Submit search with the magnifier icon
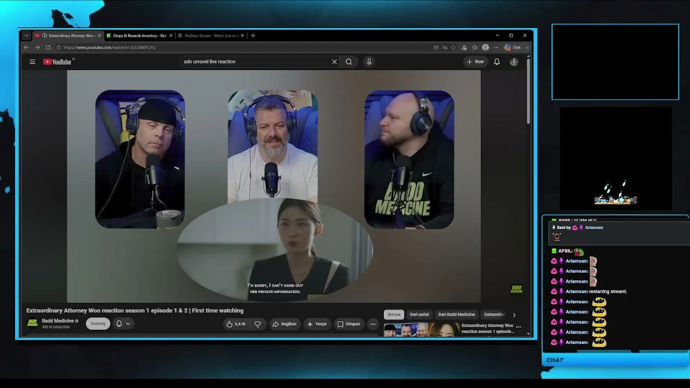Screen dimensions: 690x388 click(349, 61)
